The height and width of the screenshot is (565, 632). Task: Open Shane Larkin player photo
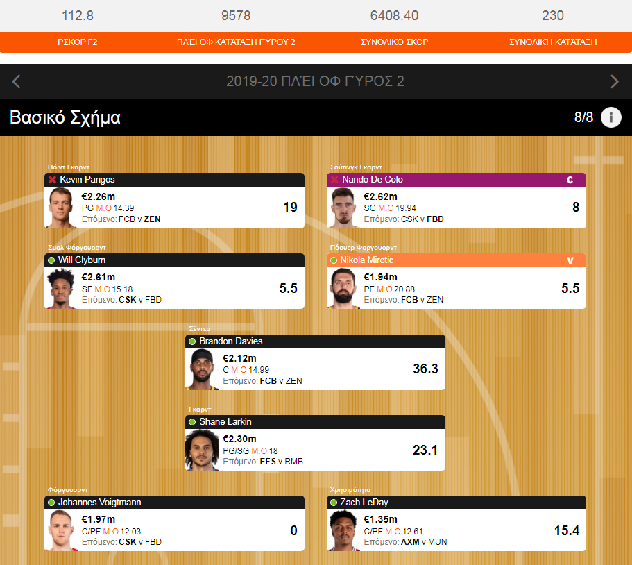[201, 450]
